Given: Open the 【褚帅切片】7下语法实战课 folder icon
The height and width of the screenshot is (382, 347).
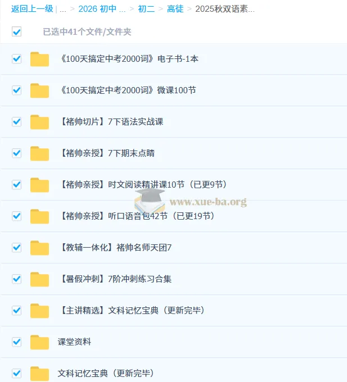Looking at the screenshot, I should [x=39, y=122].
